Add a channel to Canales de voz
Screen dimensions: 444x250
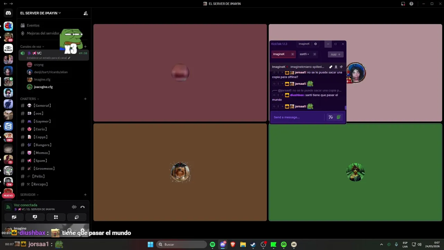pos(85,47)
